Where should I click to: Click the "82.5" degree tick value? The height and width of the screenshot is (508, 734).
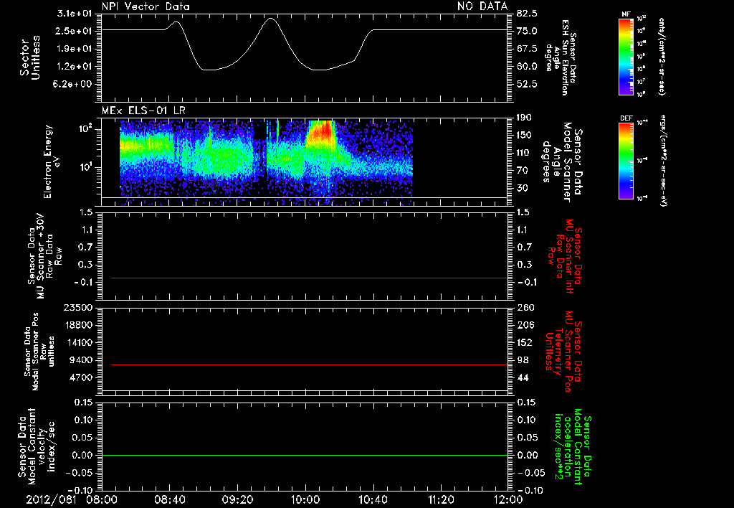(x=527, y=14)
